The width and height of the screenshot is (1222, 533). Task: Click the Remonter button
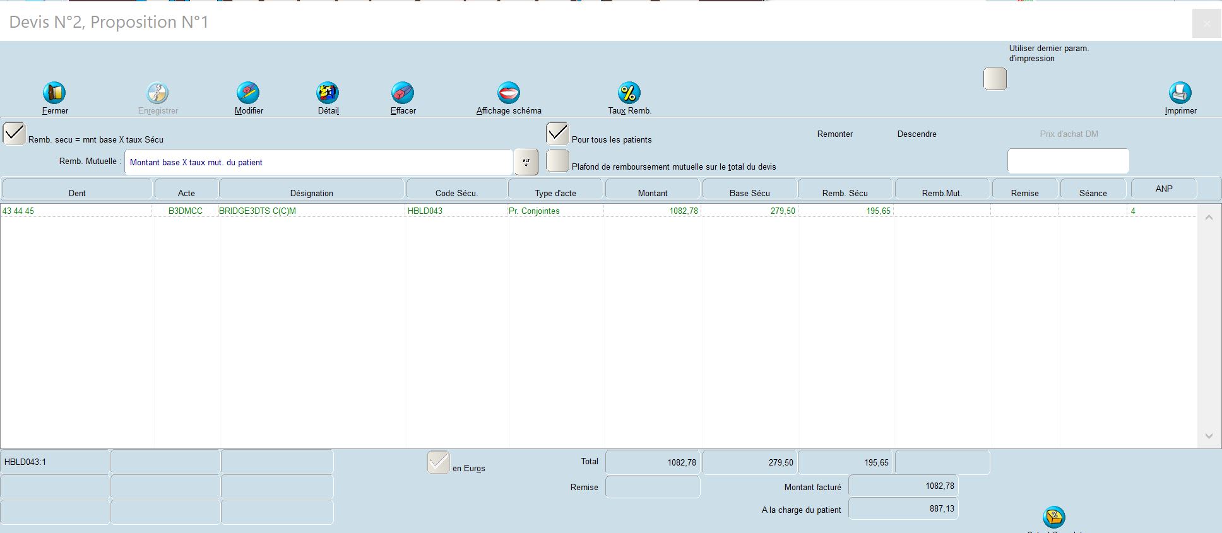click(834, 134)
